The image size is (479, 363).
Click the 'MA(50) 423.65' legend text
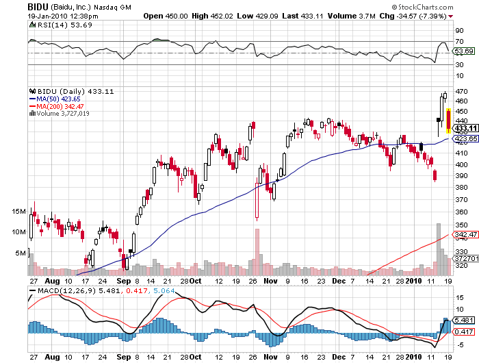(58, 99)
